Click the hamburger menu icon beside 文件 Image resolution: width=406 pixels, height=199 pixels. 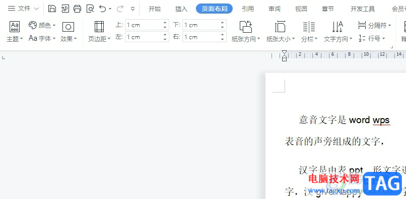[x=12, y=9]
